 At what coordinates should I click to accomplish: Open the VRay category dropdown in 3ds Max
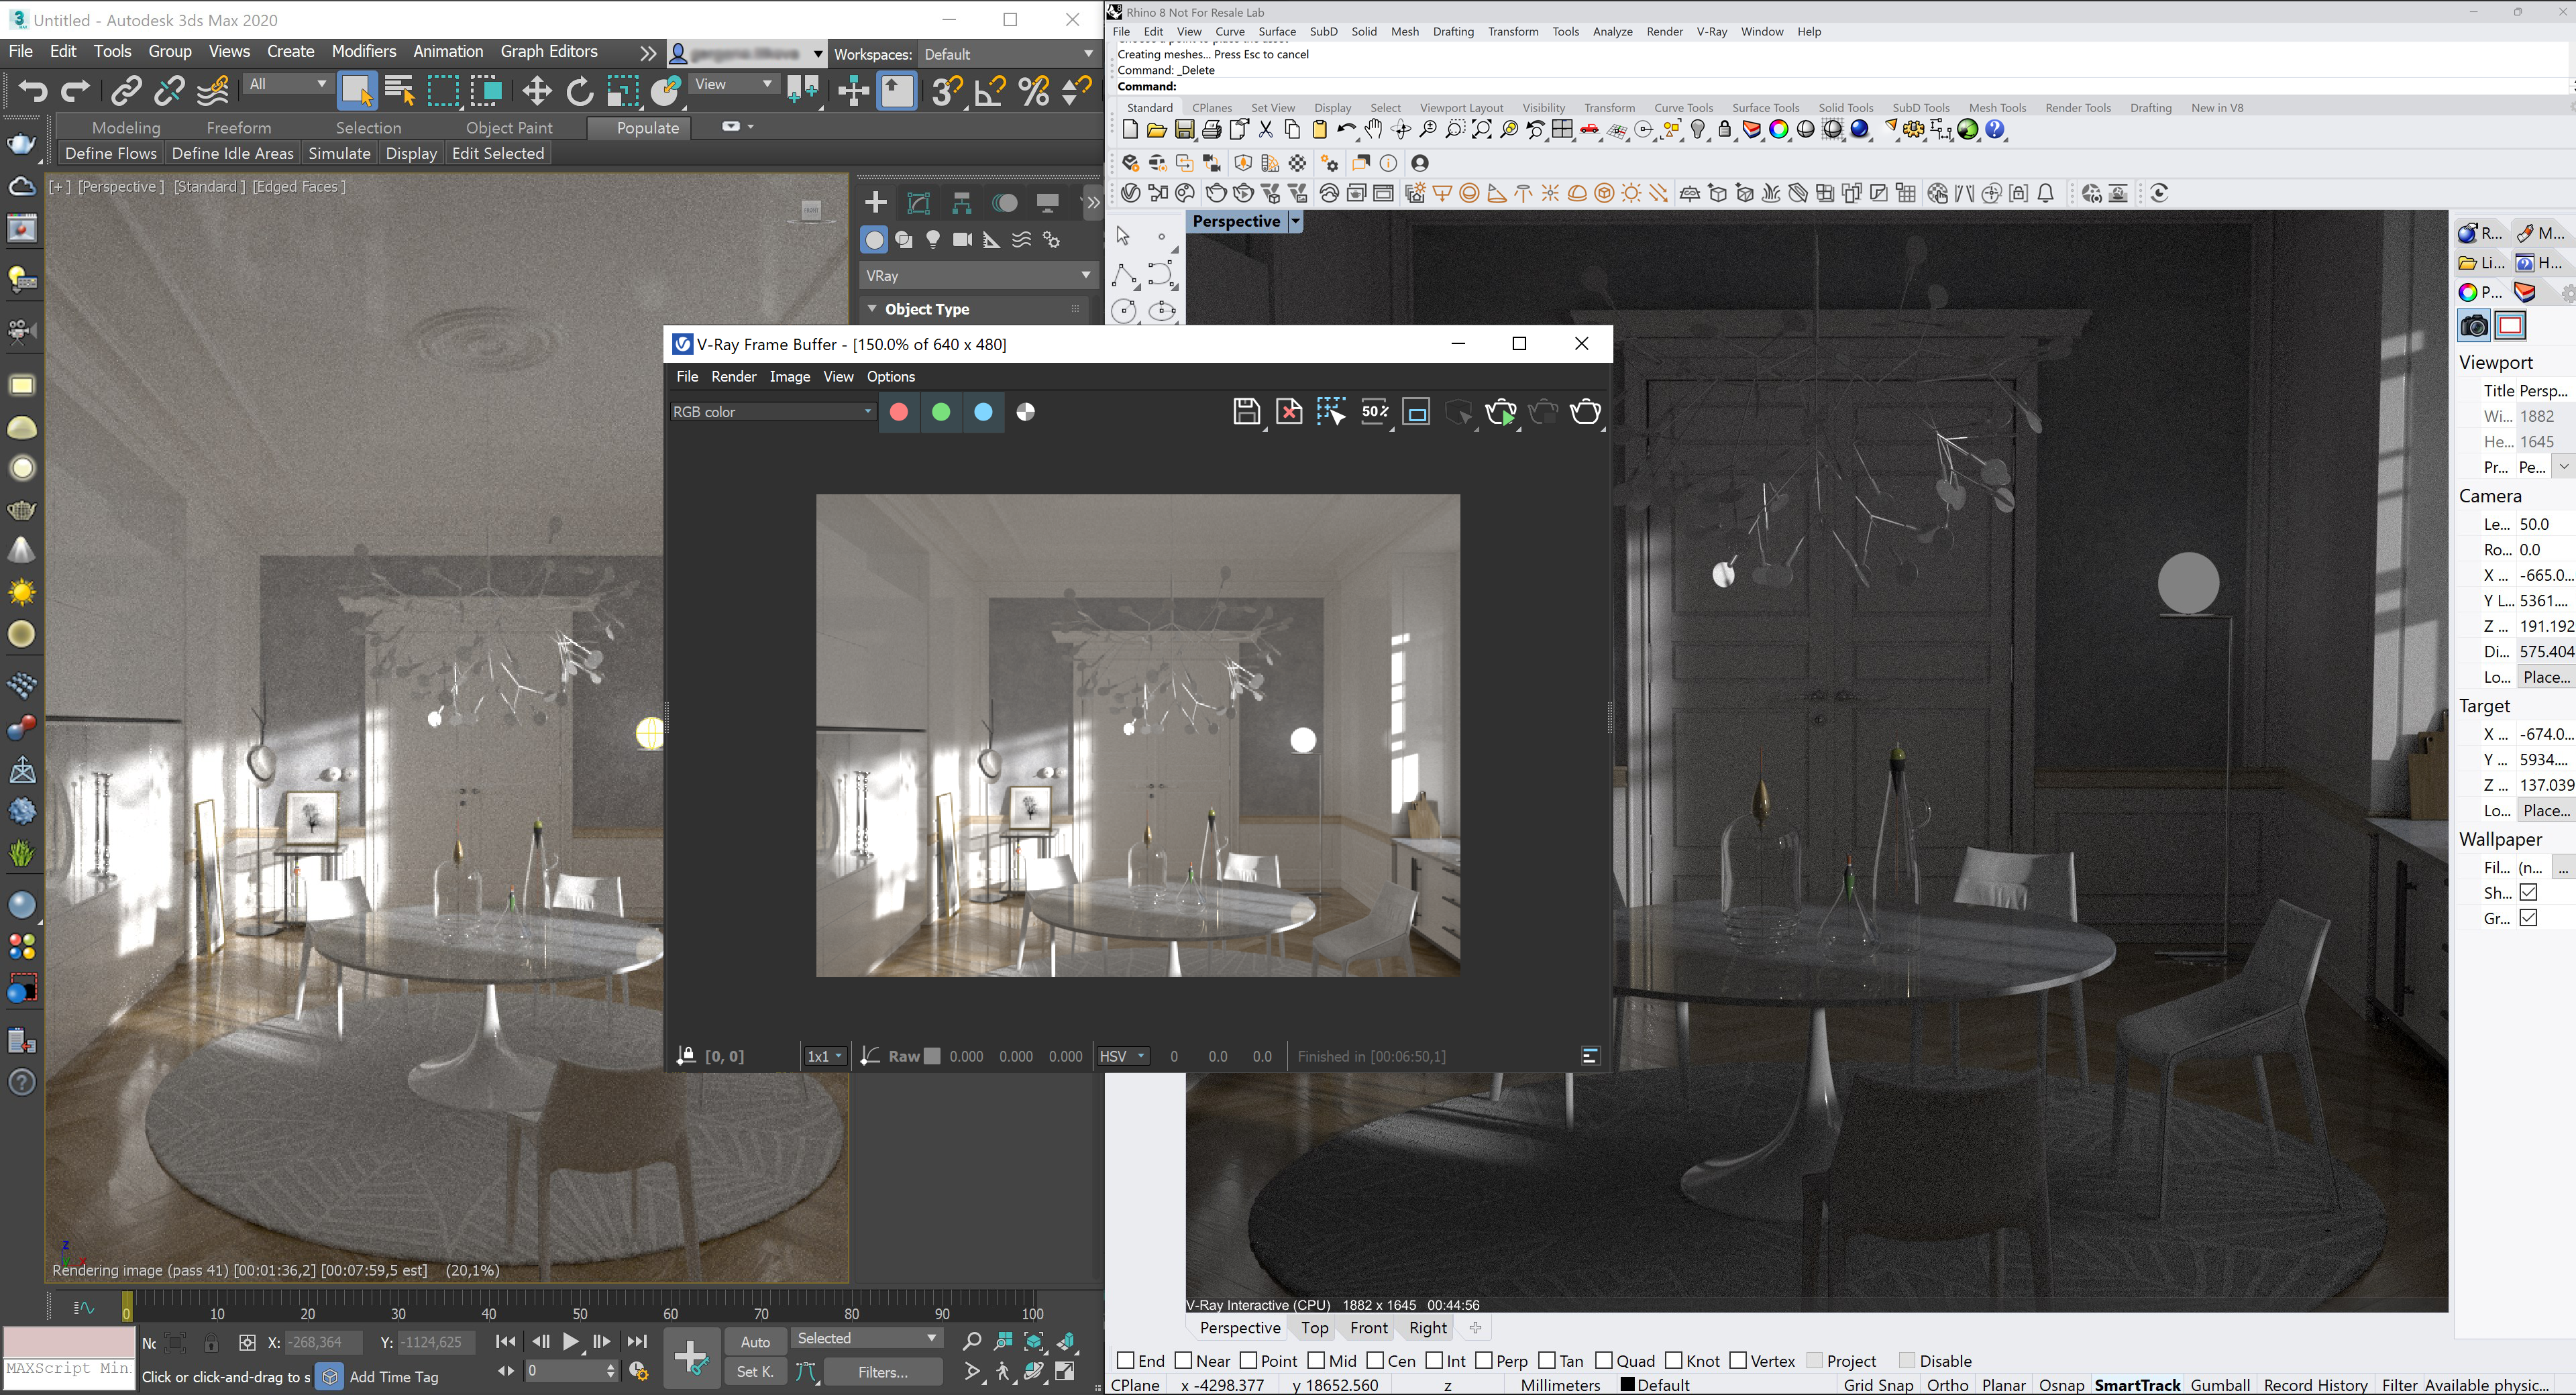pyautogui.click(x=978, y=275)
